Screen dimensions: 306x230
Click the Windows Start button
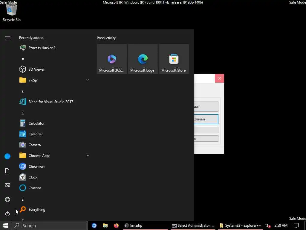click(5, 226)
